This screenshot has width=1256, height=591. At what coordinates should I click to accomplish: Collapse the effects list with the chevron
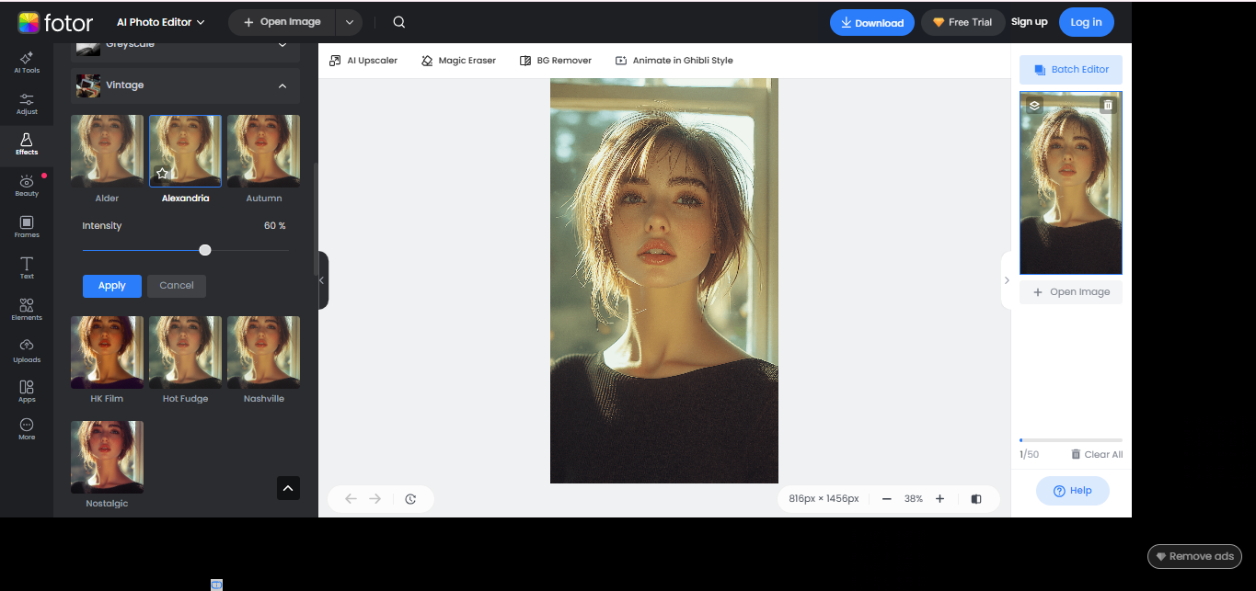tap(288, 488)
